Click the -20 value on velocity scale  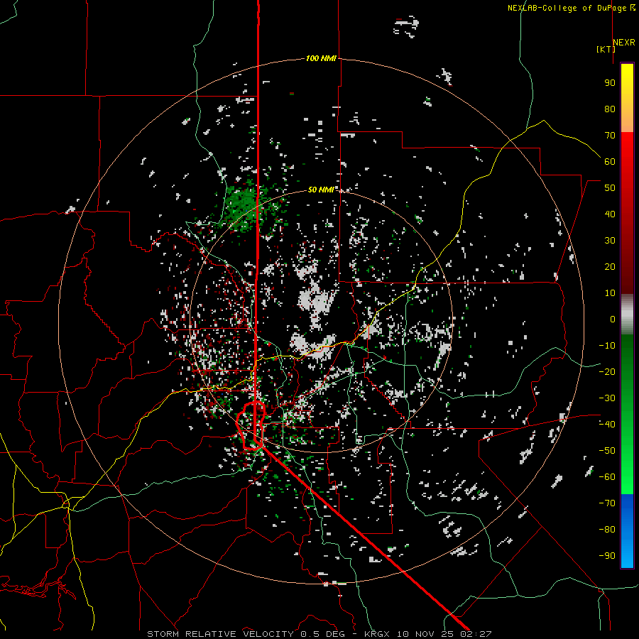[607, 371]
